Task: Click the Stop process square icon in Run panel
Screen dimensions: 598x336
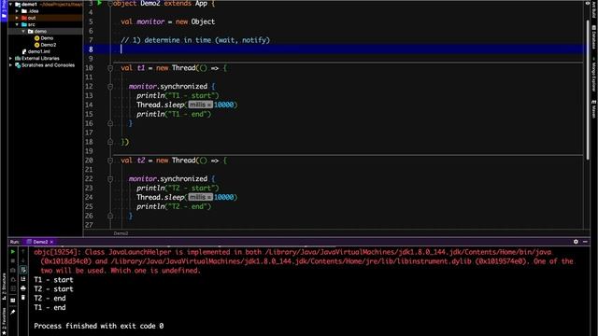Action: pos(13,261)
